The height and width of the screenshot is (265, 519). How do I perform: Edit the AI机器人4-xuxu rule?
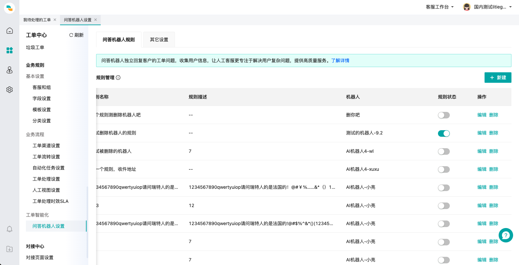click(482, 169)
